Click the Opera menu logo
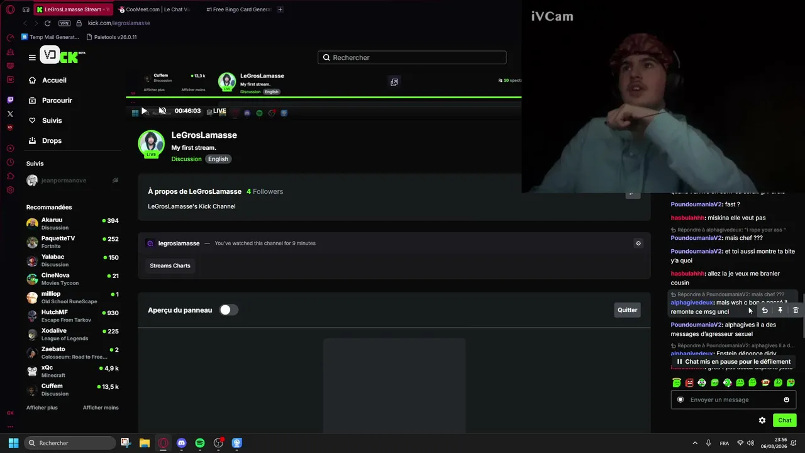805x453 pixels. pyautogui.click(x=10, y=9)
